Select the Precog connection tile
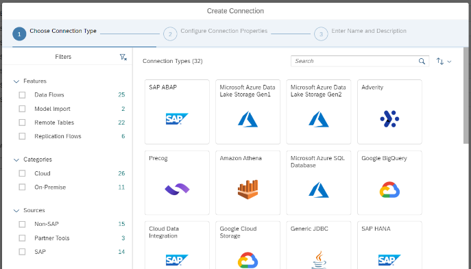 click(177, 183)
